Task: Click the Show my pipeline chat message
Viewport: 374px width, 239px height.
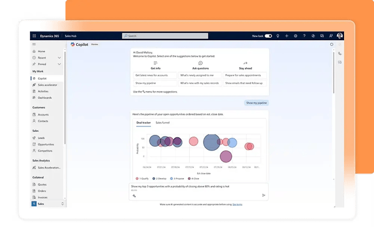Action: [257, 103]
